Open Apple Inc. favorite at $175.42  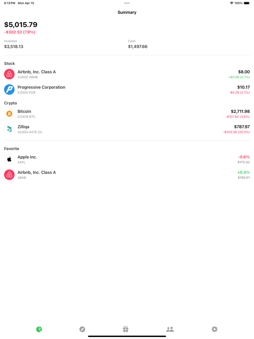(127, 159)
